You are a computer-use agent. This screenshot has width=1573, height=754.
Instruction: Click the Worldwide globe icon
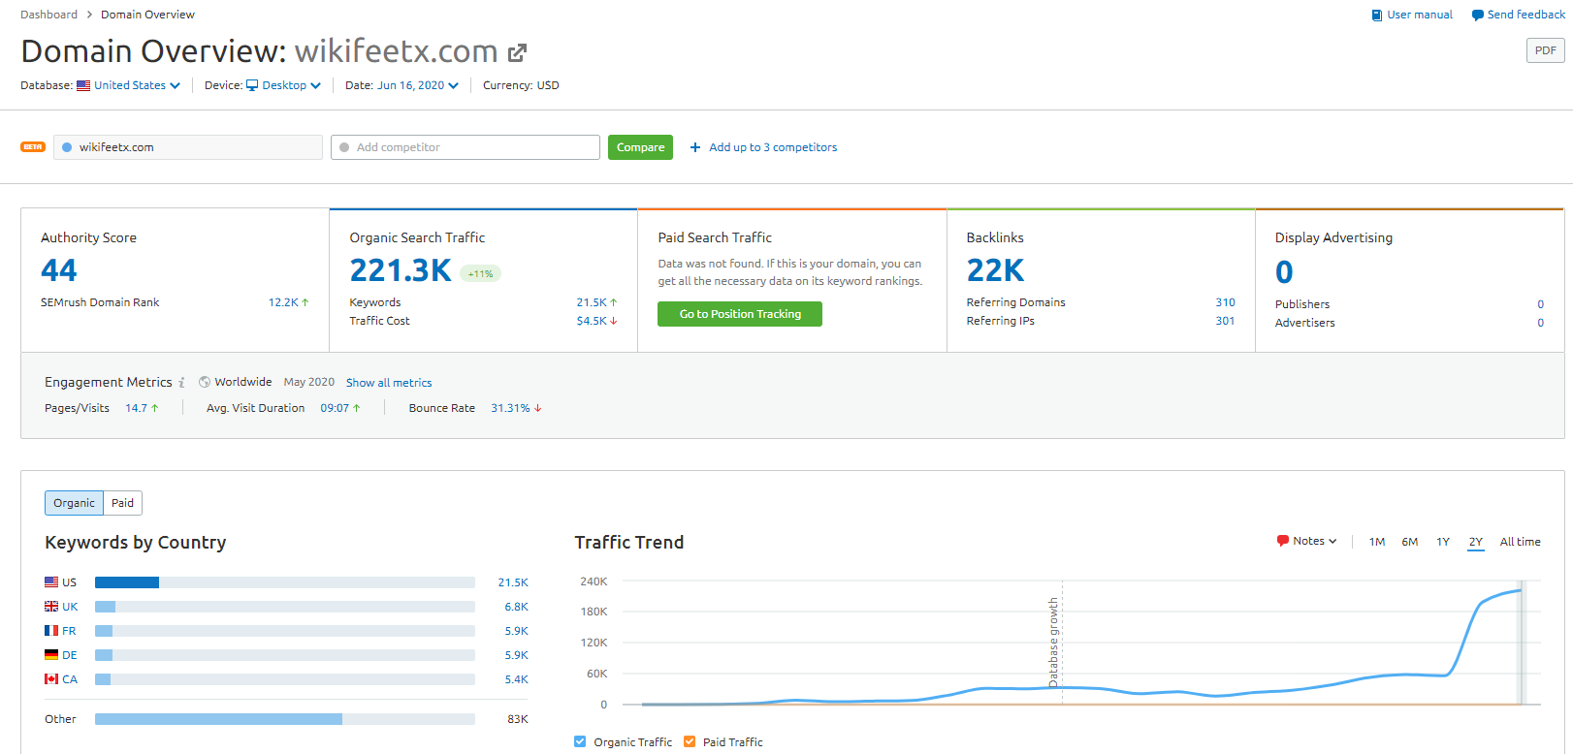[x=205, y=382]
